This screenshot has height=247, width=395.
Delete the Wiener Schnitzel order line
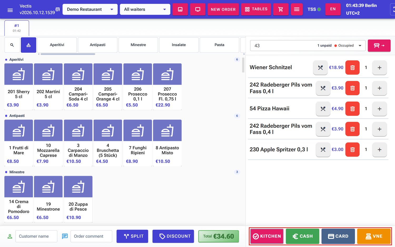pyautogui.click(x=352, y=68)
